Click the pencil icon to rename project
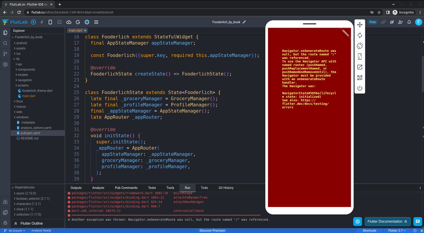424x233 pixels. coord(244,22)
